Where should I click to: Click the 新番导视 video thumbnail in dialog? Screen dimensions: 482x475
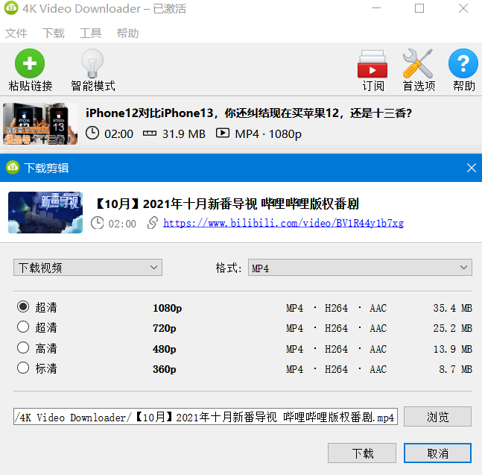coord(45,213)
